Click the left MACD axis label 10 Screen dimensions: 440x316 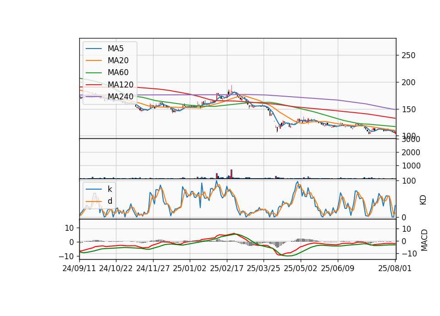click(x=69, y=228)
